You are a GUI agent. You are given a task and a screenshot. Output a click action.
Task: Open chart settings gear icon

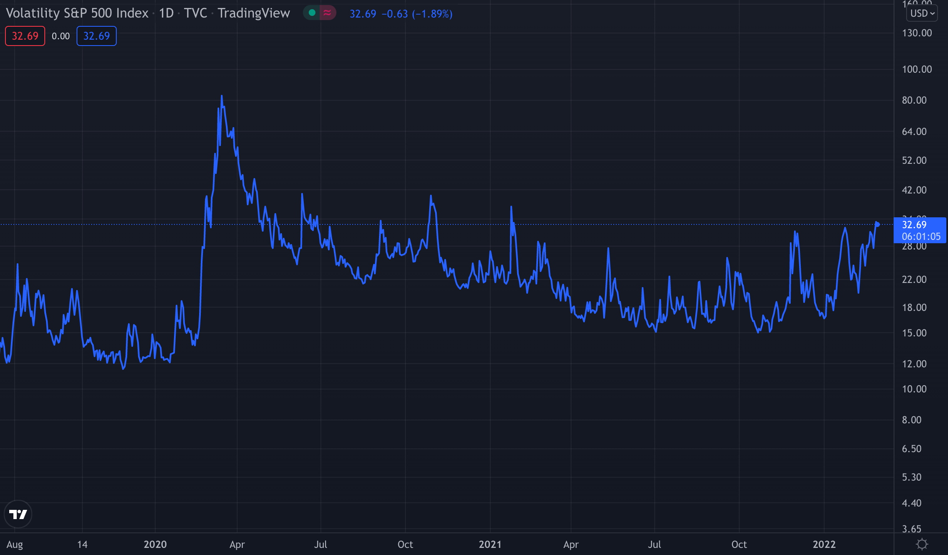pos(922,544)
